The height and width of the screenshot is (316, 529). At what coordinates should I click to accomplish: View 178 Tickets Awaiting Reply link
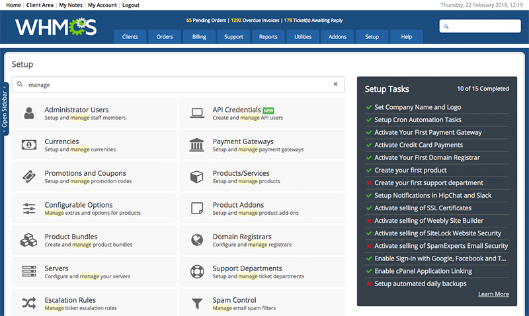(x=313, y=20)
